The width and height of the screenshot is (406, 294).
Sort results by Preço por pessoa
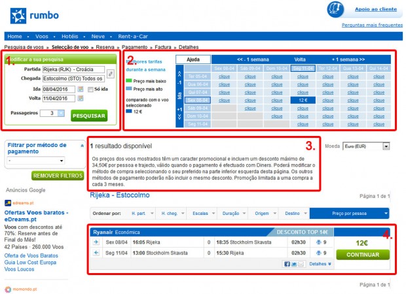(x=350, y=213)
